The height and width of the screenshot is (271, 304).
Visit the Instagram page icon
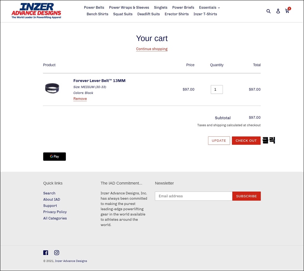pos(57,253)
